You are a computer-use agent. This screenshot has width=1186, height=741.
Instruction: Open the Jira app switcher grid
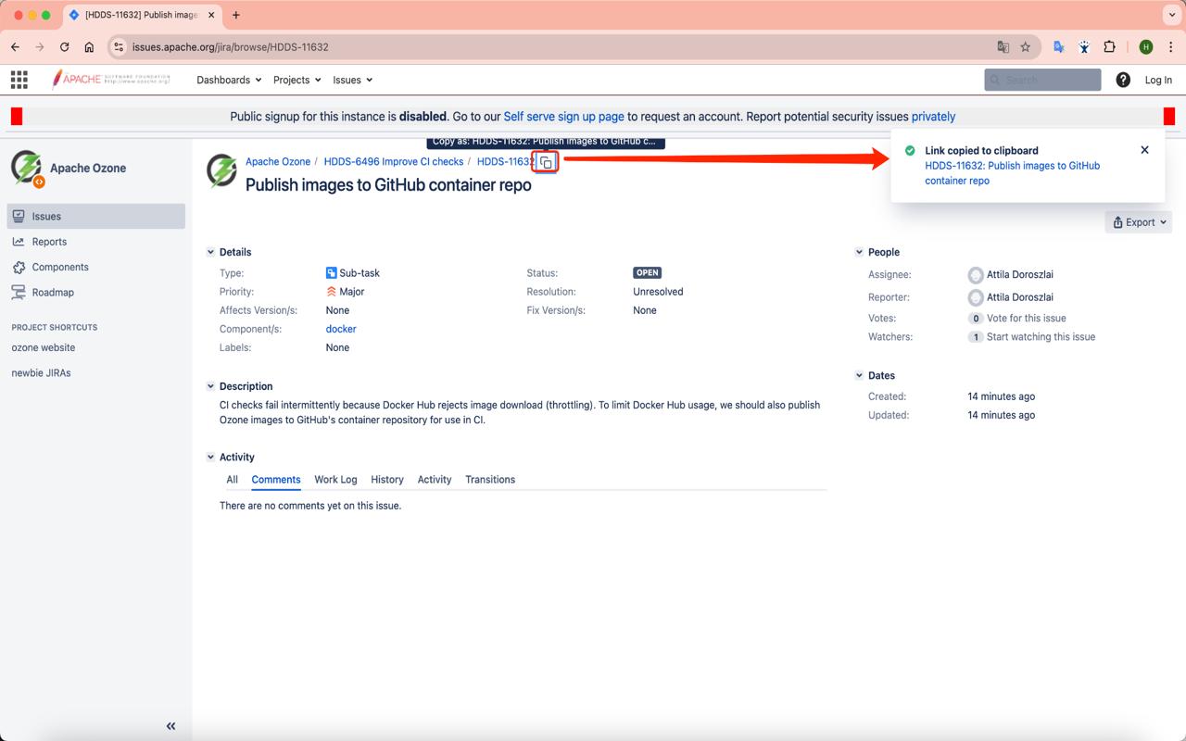click(x=19, y=79)
